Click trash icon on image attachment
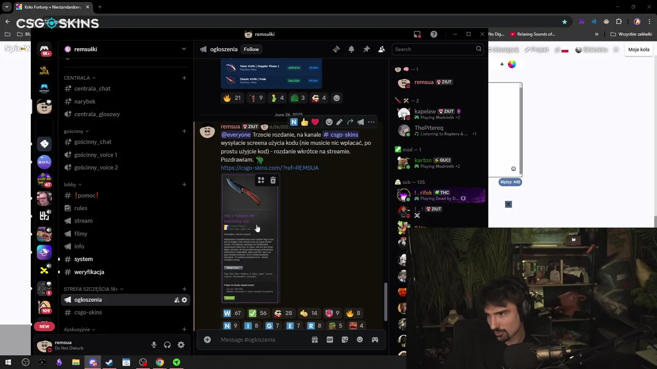 (273, 180)
